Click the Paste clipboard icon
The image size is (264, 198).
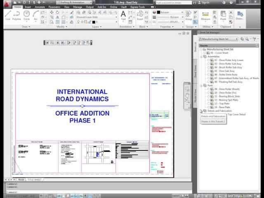pos(223,15)
